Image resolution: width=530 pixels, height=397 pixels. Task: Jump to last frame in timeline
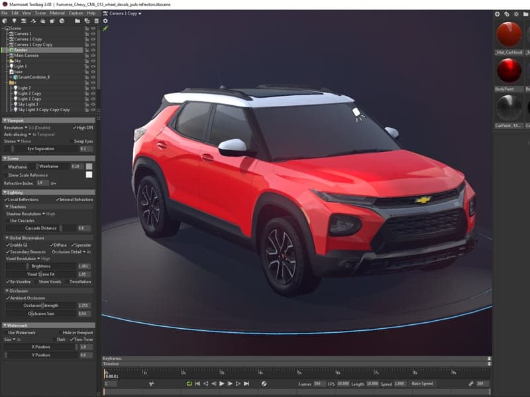tap(246, 384)
